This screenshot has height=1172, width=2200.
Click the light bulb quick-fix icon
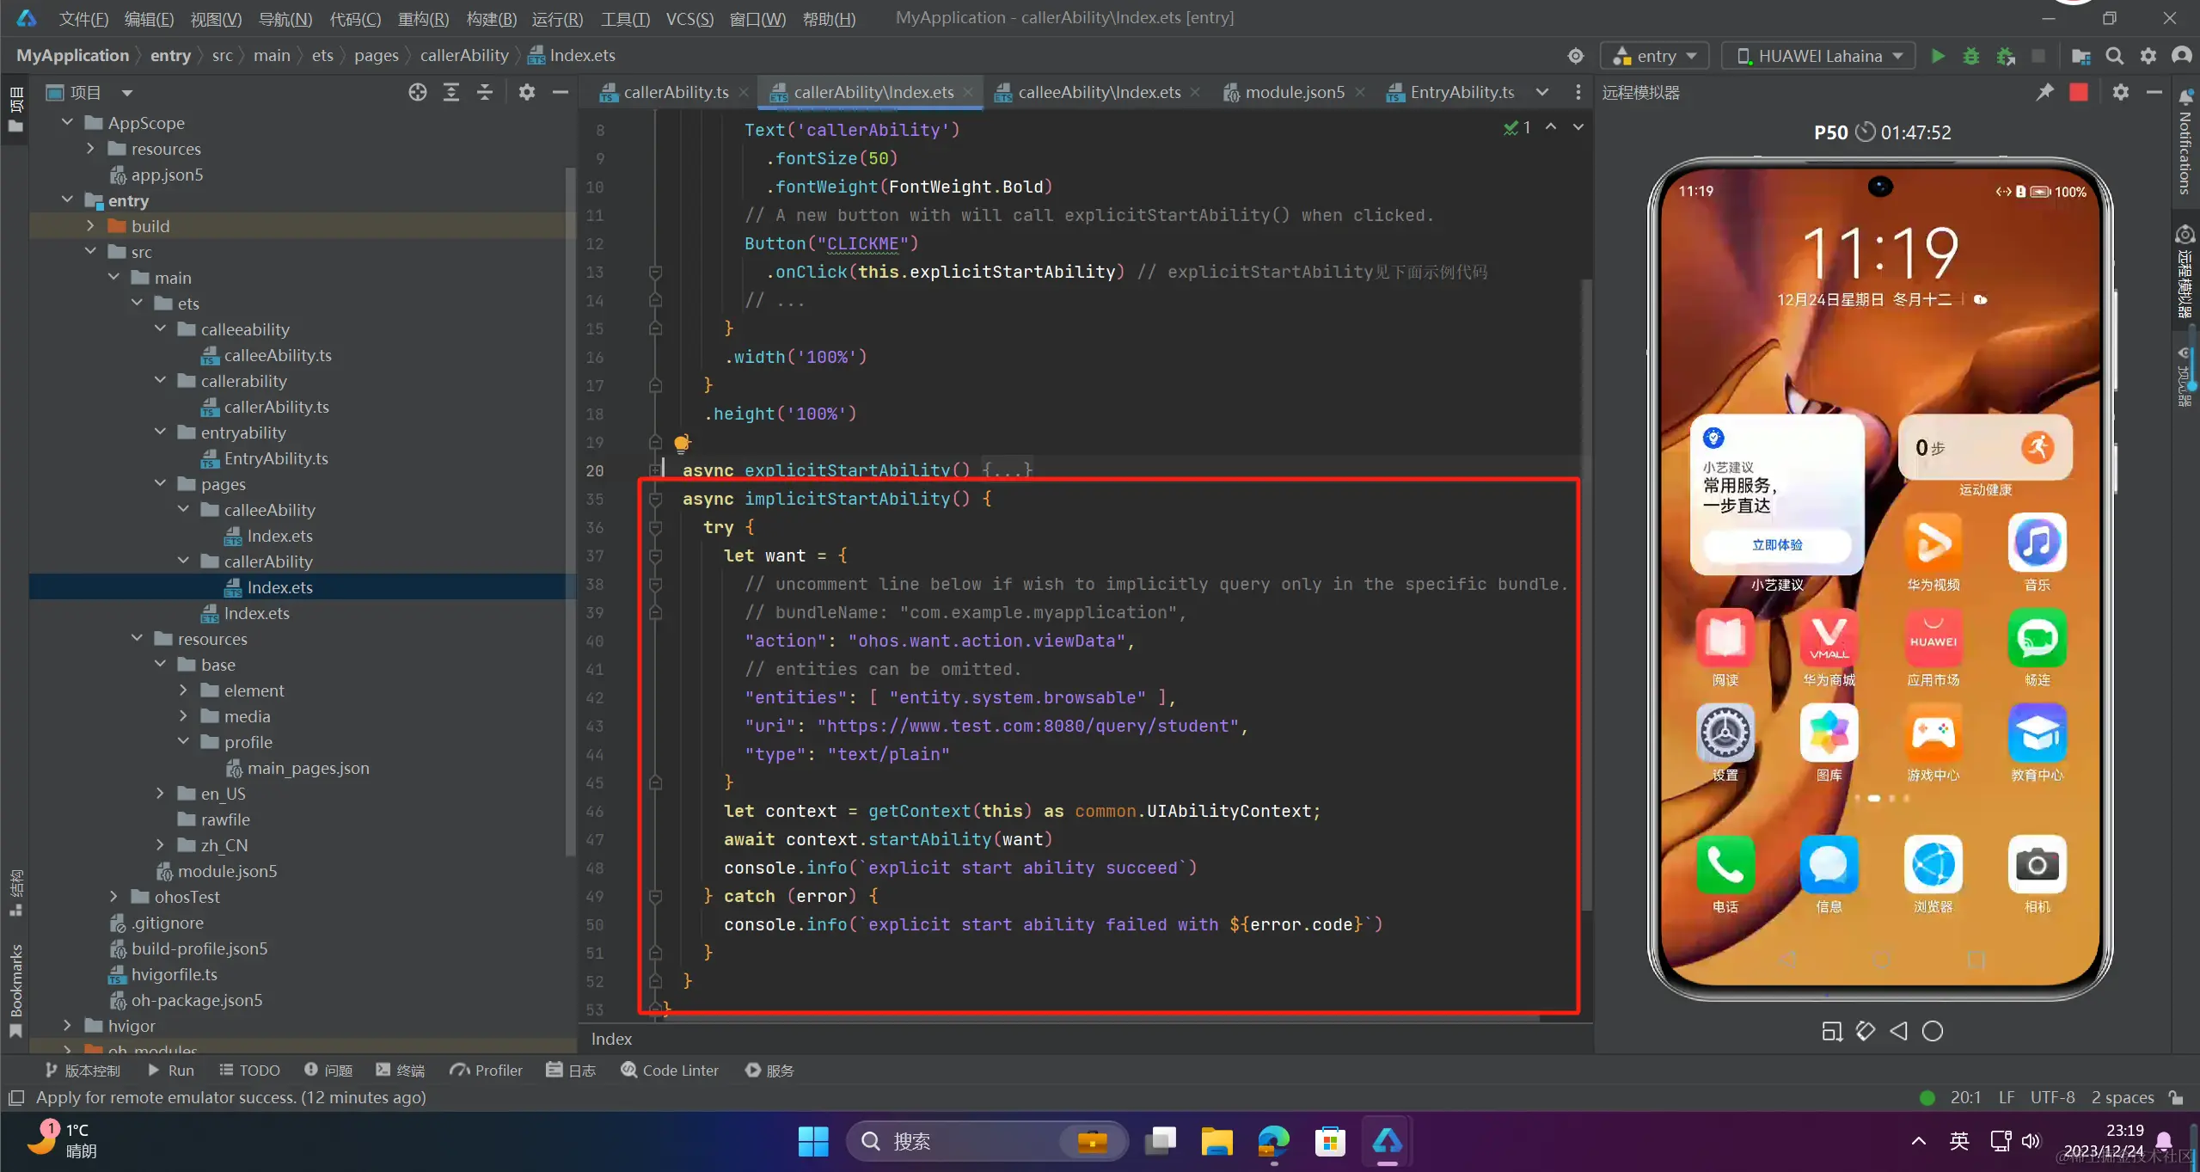(682, 443)
